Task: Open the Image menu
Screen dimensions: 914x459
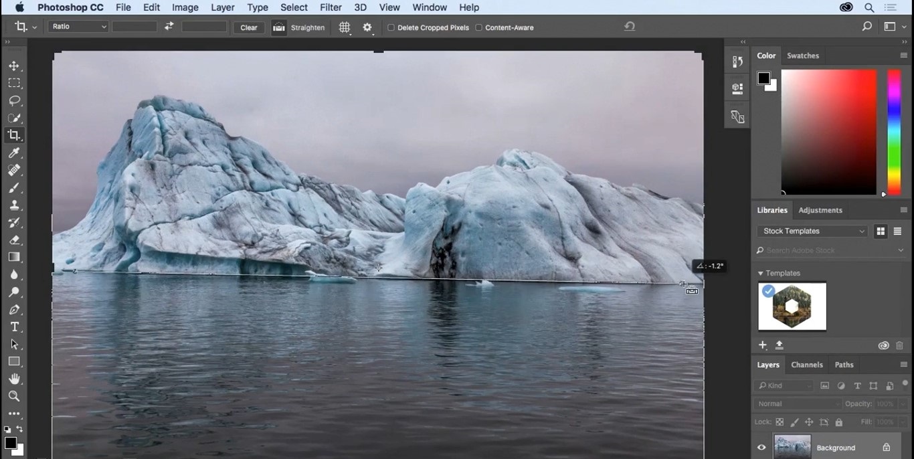Action: (185, 7)
